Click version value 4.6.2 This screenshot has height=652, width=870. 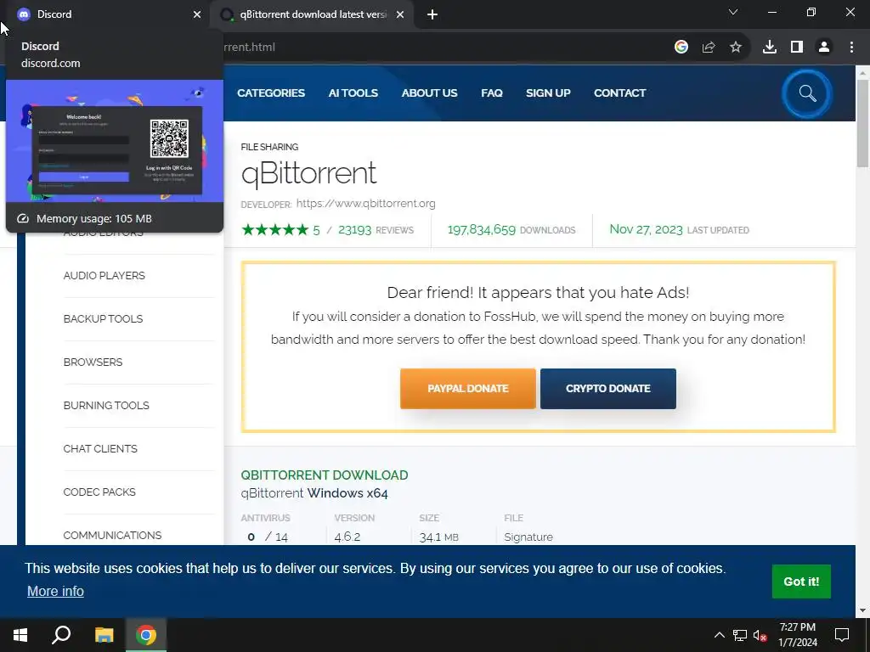pos(347,537)
